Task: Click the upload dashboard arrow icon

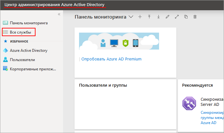Action: point(149,17)
